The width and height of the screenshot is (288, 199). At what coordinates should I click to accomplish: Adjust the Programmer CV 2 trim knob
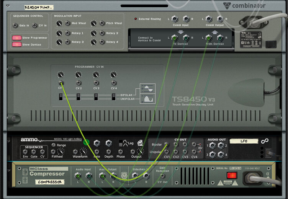[x=79, y=75]
